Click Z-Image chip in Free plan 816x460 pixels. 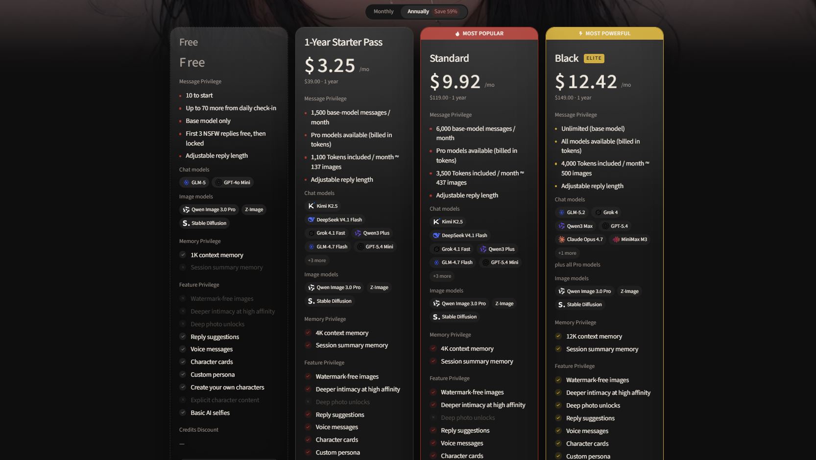(x=254, y=210)
